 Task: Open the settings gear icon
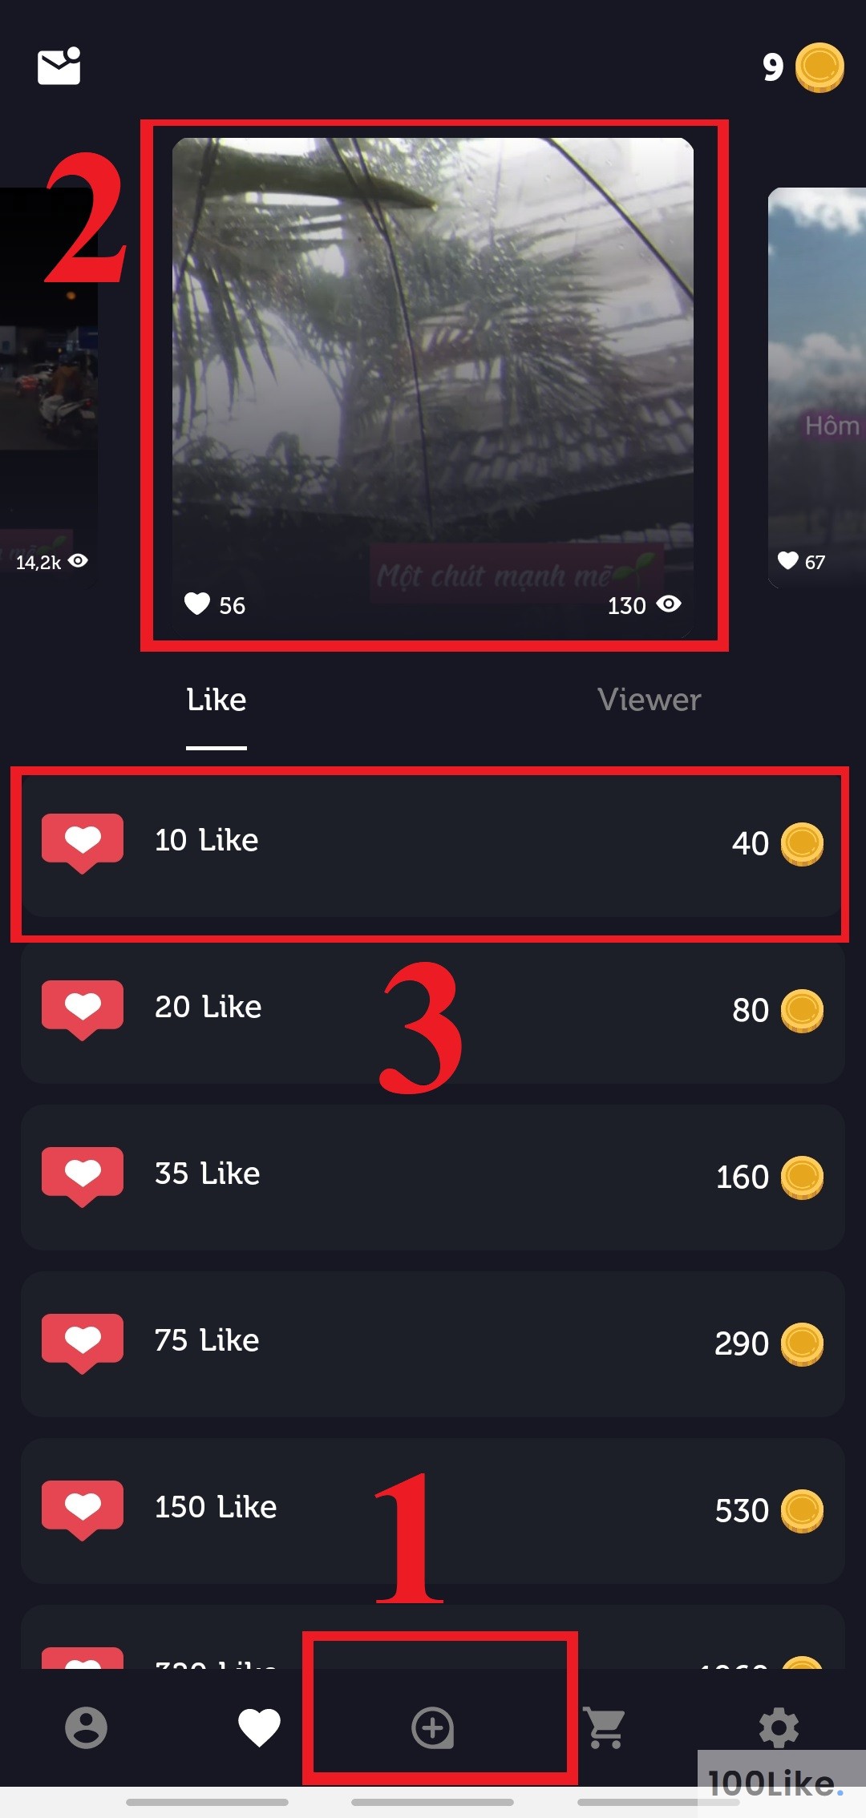pyautogui.click(x=779, y=1727)
